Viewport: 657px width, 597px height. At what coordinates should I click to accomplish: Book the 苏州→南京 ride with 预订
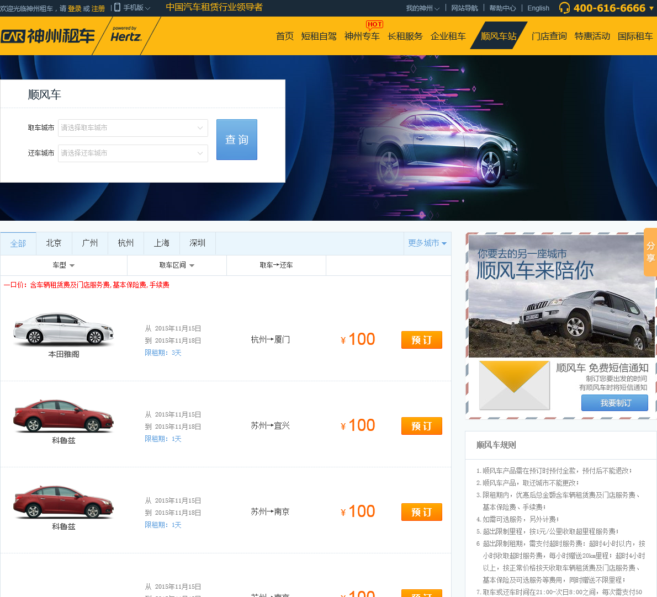click(x=421, y=512)
